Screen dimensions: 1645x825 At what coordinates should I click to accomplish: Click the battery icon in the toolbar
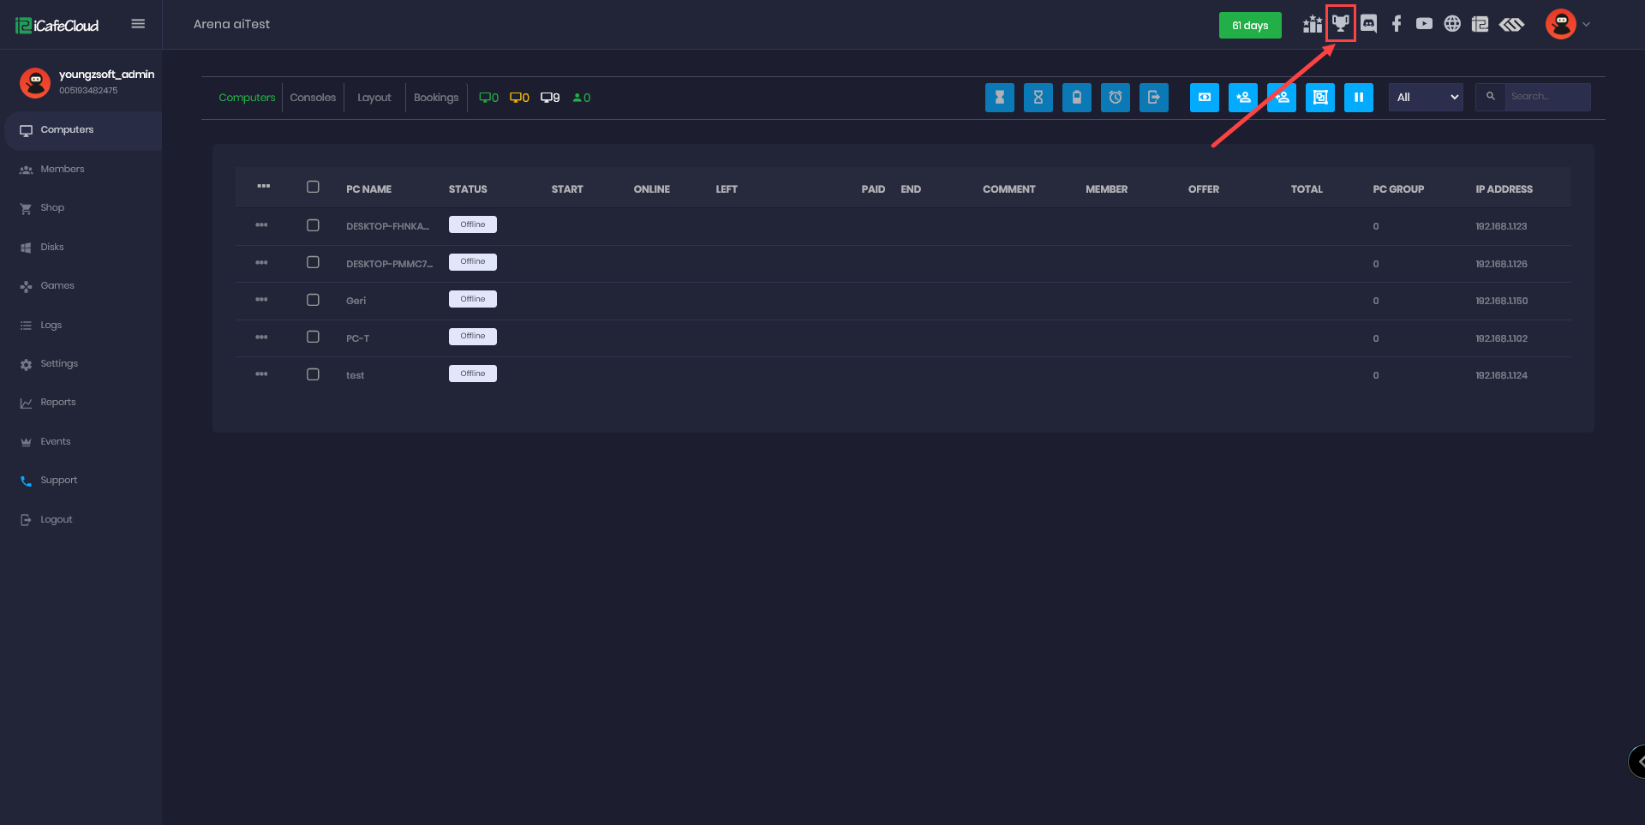pos(1076,98)
